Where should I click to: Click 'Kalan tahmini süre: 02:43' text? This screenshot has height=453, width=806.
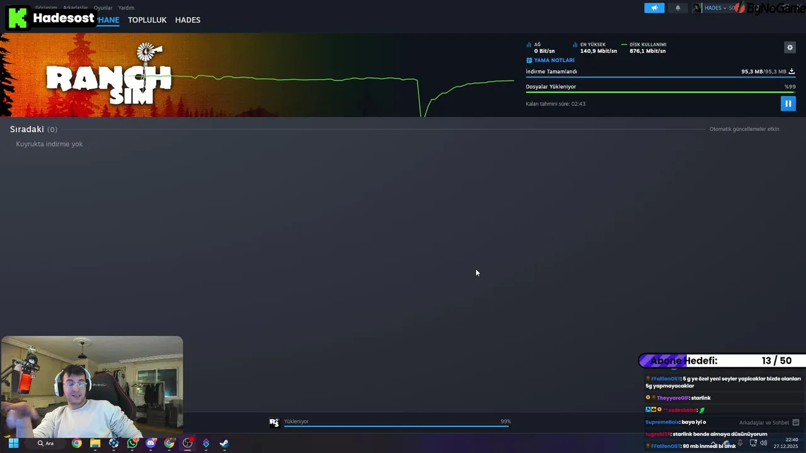(555, 104)
